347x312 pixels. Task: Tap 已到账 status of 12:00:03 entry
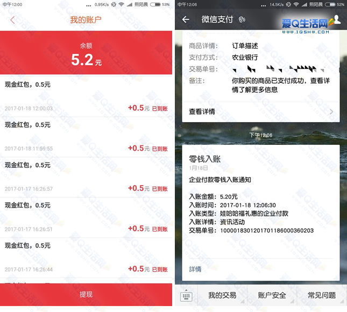(x=160, y=109)
